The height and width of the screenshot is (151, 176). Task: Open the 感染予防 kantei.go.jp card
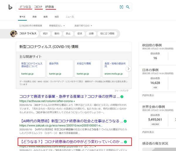60,69
